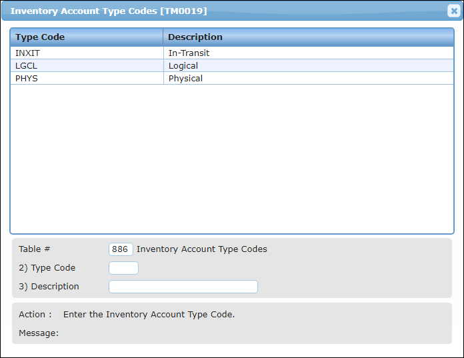Screen dimensions: 464x358
Task: Sort by the Type Code column header
Action: 87,37
